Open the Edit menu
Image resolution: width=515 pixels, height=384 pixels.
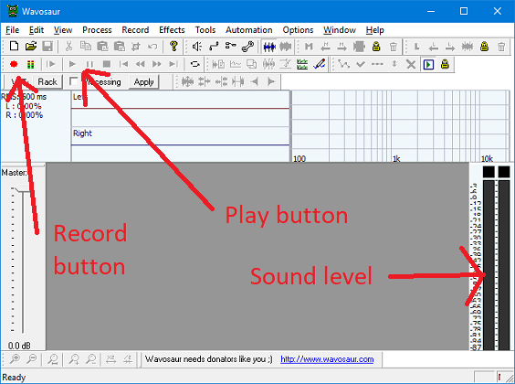pyautogui.click(x=37, y=30)
